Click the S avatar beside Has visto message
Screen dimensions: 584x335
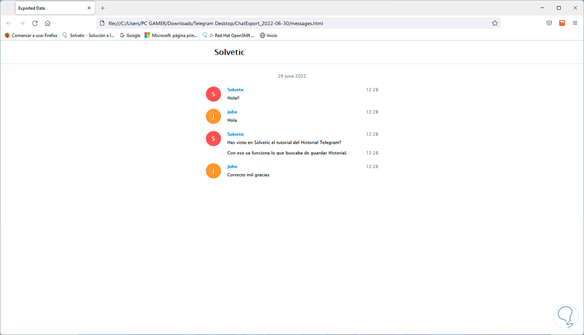tap(213, 139)
